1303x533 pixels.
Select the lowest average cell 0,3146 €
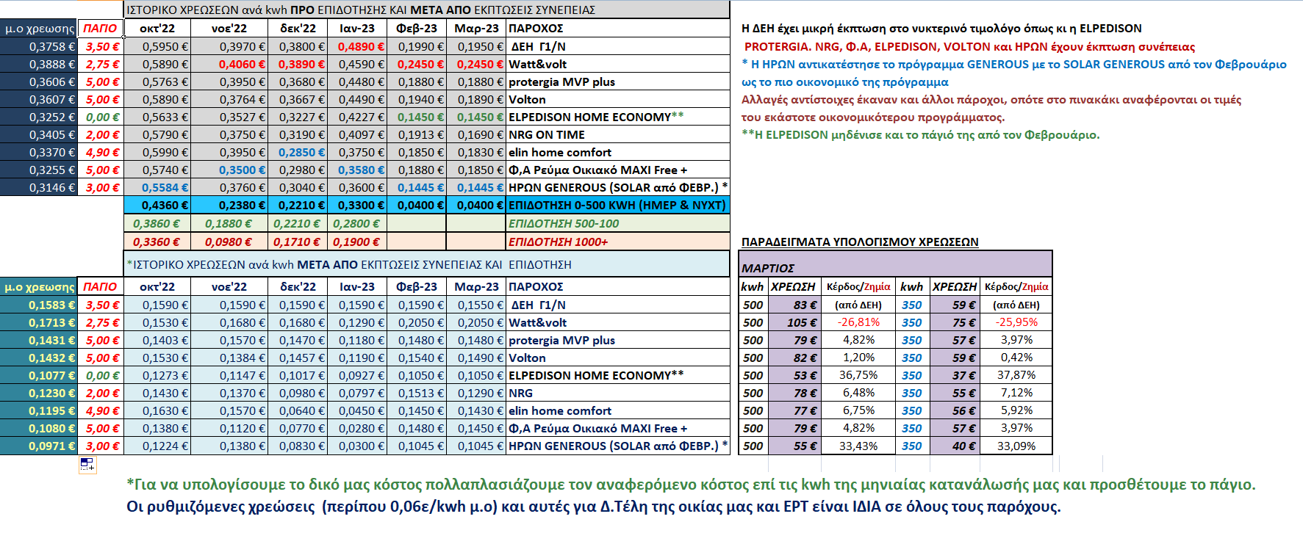[38, 187]
